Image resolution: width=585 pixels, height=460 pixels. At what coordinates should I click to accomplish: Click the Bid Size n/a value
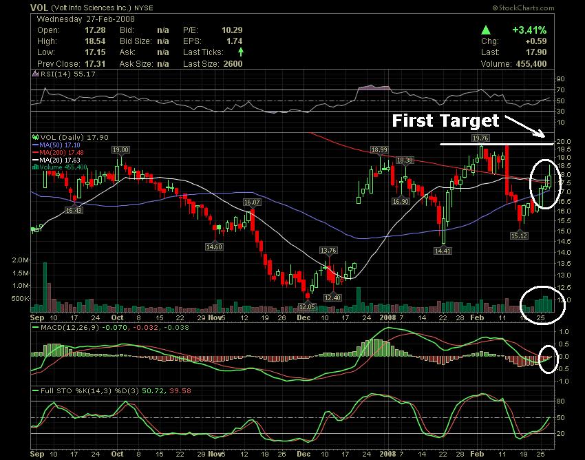click(163, 41)
